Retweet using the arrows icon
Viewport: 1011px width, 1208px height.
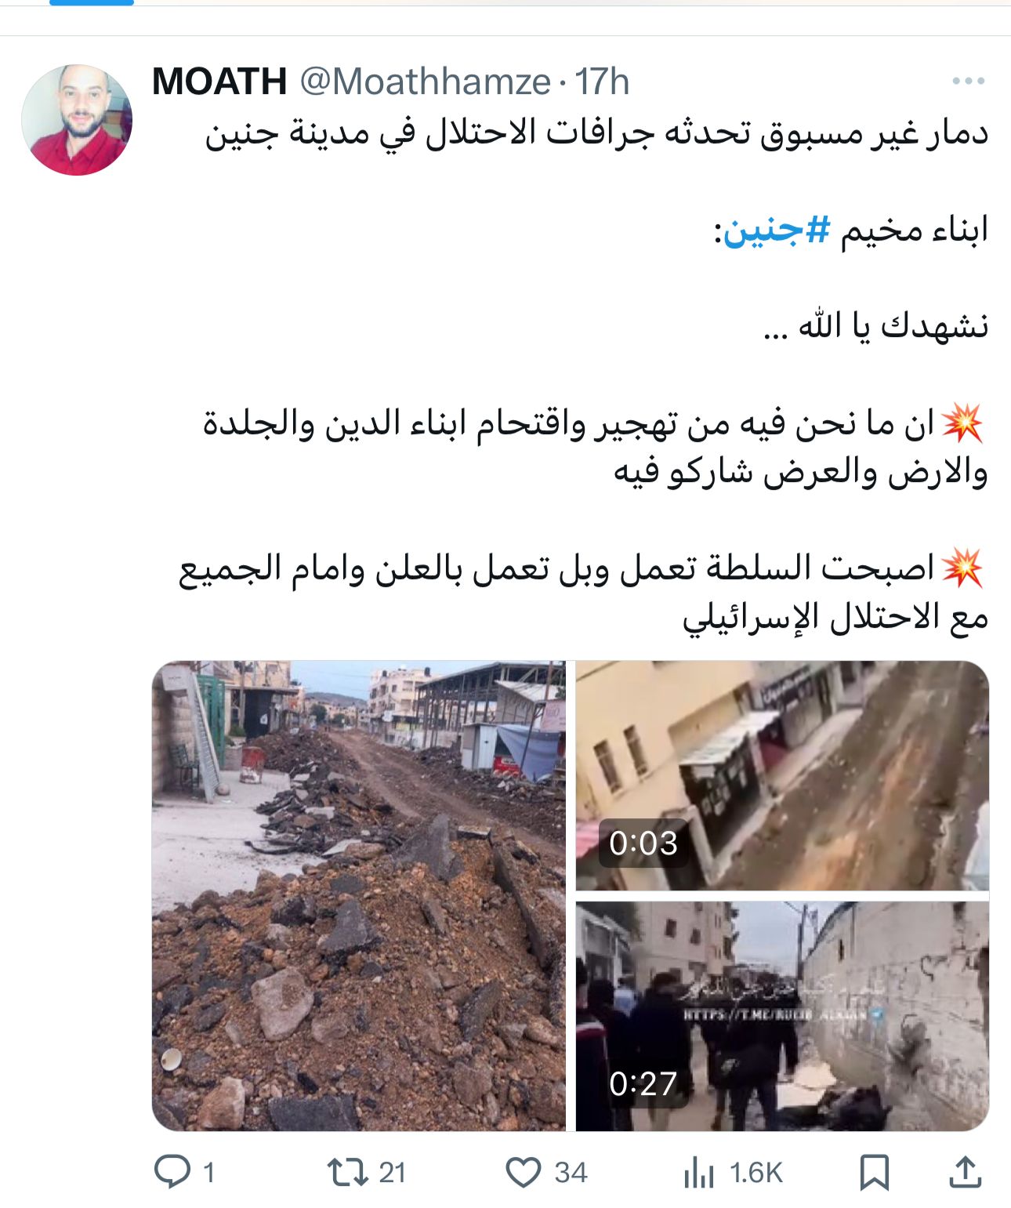click(x=347, y=1172)
